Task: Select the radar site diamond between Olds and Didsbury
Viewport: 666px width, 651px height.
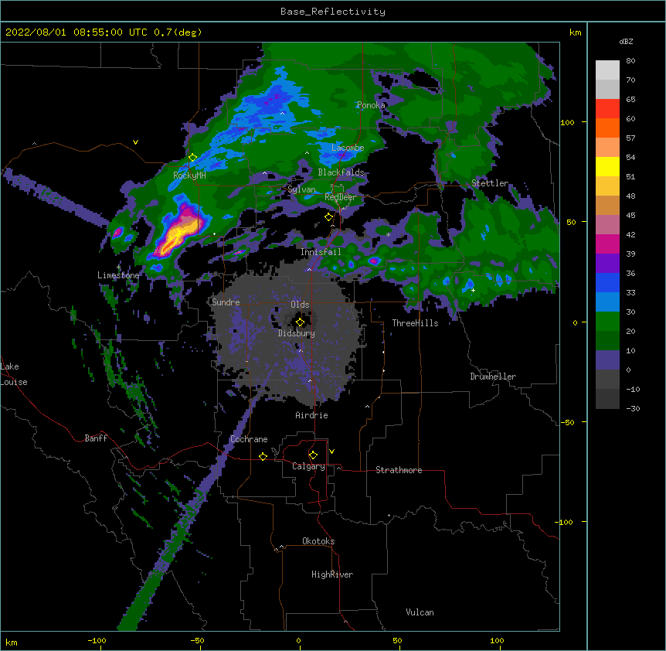Action: (x=300, y=322)
